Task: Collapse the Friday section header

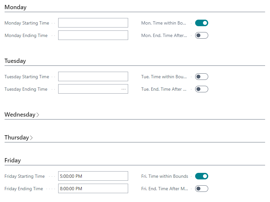Action: tap(12, 160)
